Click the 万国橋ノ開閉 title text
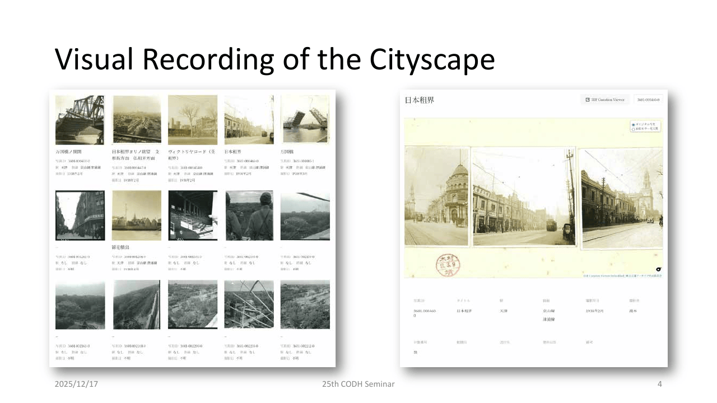This screenshot has width=717, height=403. click(68, 152)
